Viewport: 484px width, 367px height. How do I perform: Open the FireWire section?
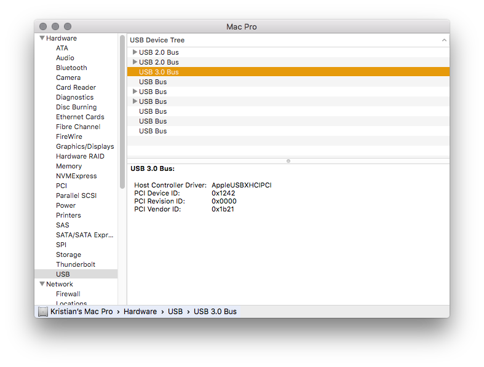pyautogui.click(x=69, y=136)
